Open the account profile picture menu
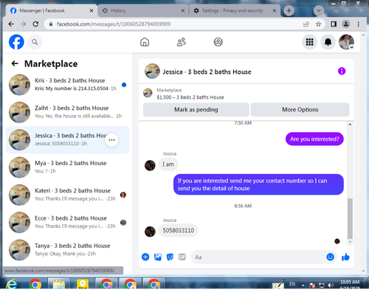This screenshot has width=369, height=292. (346, 42)
